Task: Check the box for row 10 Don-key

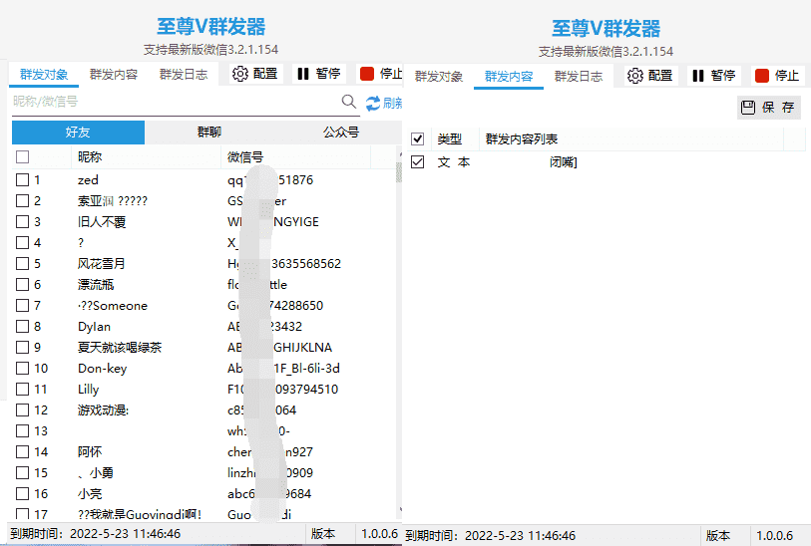Action: click(x=22, y=369)
